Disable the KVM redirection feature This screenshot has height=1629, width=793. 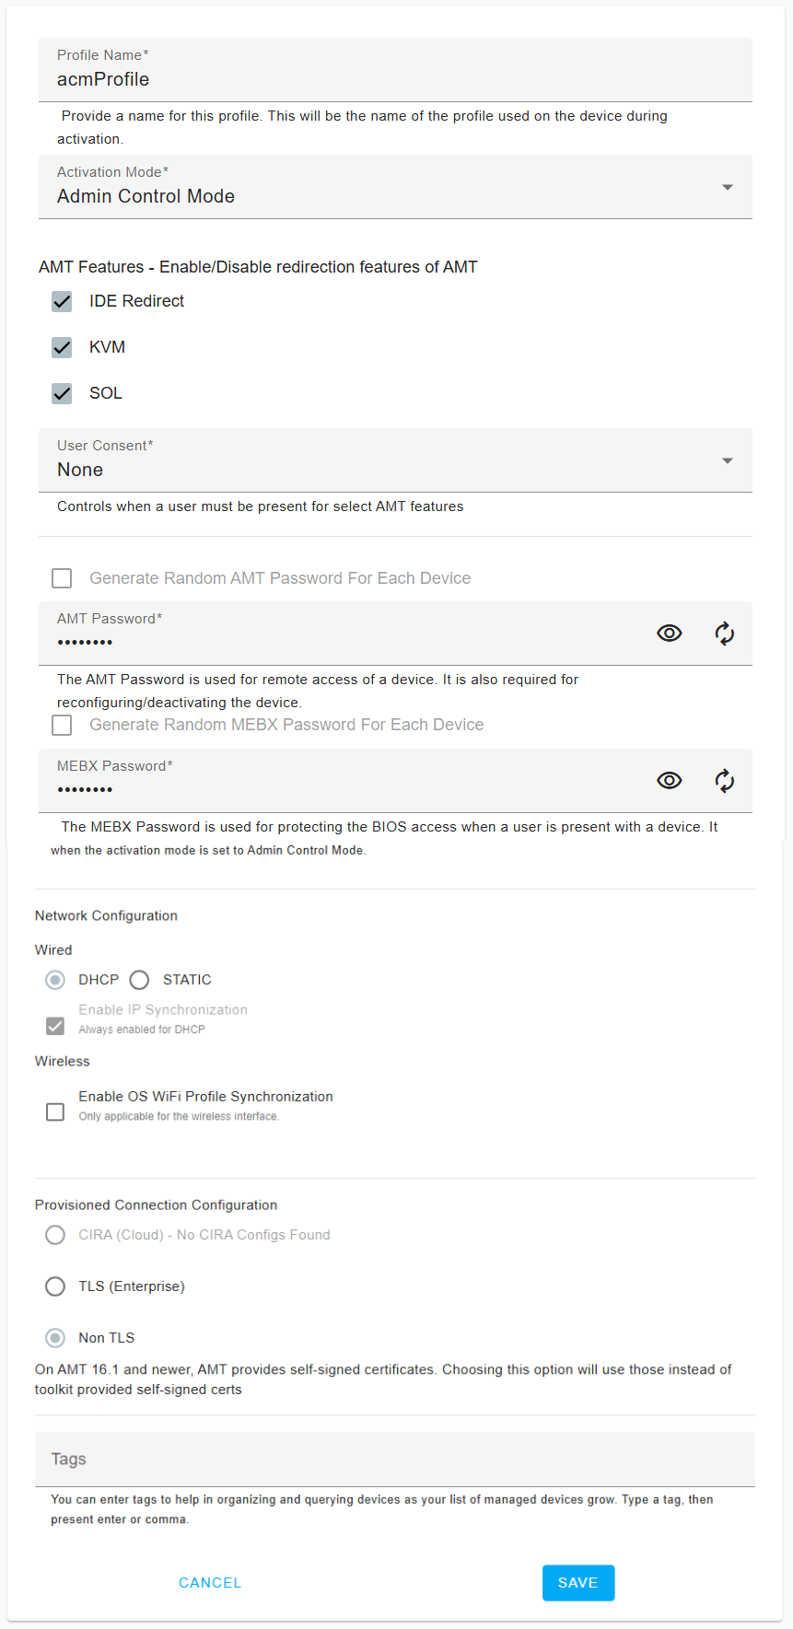[61, 347]
